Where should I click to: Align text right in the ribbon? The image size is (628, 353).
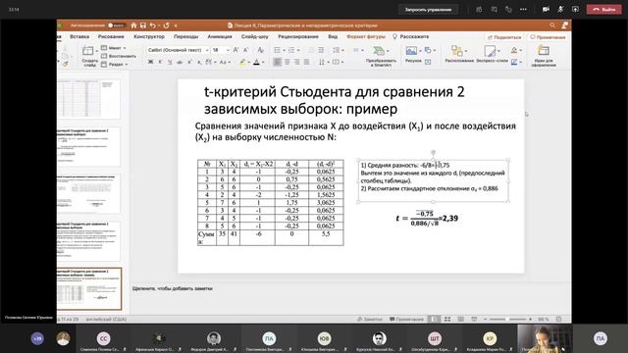pyautogui.click(x=296, y=62)
